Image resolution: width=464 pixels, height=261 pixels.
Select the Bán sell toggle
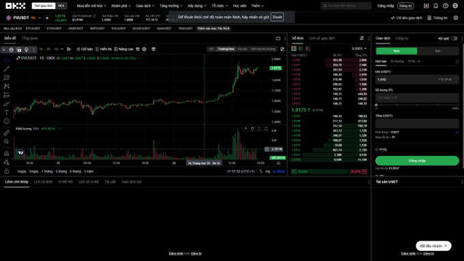point(437,51)
